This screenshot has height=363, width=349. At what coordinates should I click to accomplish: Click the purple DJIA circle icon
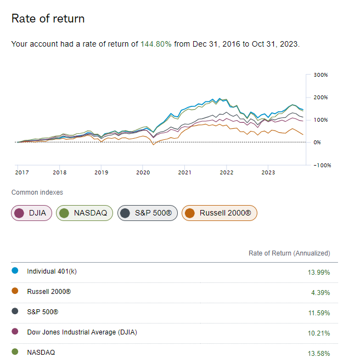20,213
